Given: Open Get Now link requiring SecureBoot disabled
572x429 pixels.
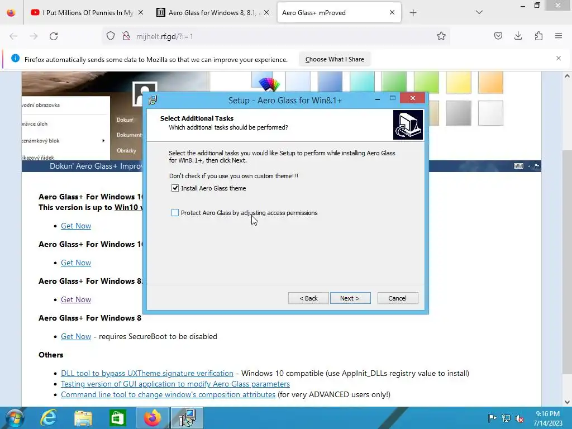Looking at the screenshot, I should [x=76, y=336].
